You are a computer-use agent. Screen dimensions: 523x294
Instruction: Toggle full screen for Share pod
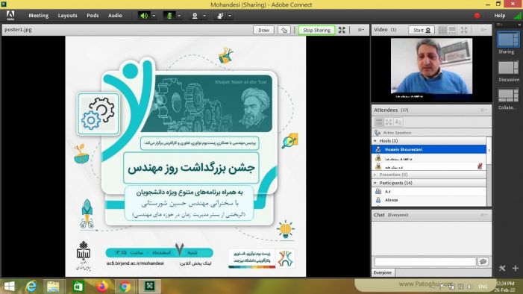click(342, 30)
